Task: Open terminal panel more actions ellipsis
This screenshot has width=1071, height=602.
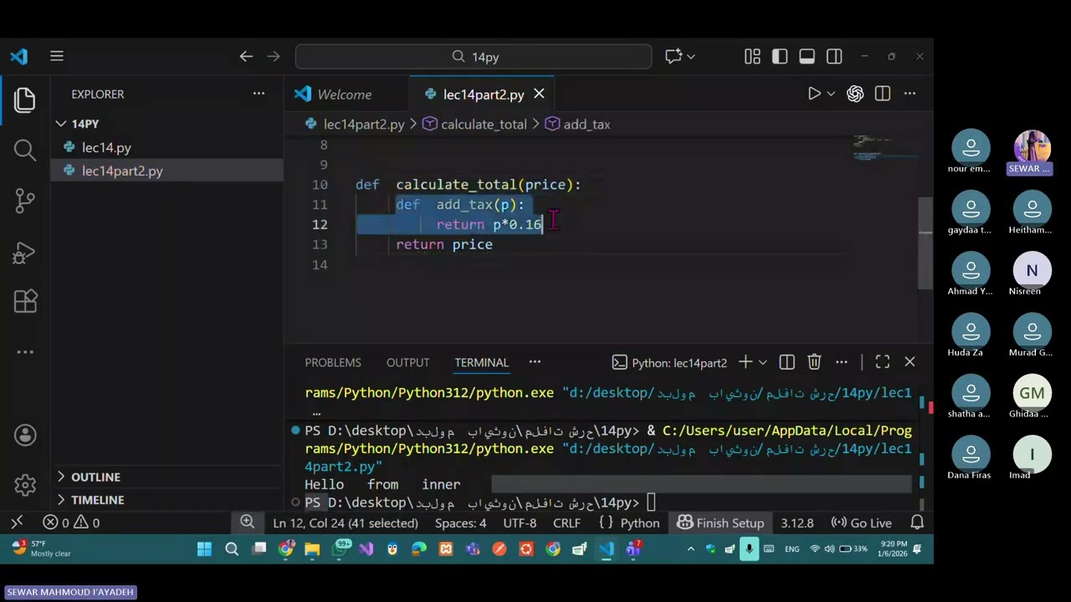Action: [x=842, y=362]
